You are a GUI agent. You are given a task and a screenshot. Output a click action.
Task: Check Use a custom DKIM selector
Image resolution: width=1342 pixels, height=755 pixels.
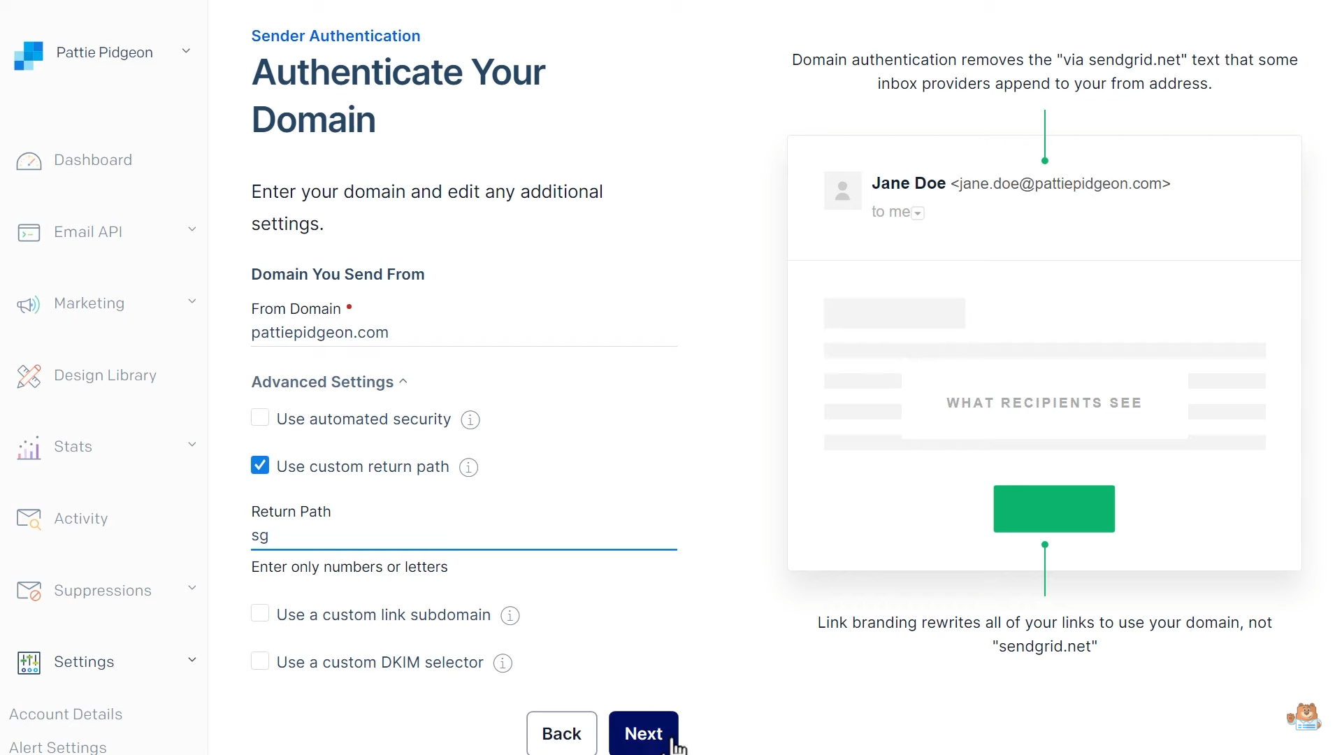coord(259,661)
